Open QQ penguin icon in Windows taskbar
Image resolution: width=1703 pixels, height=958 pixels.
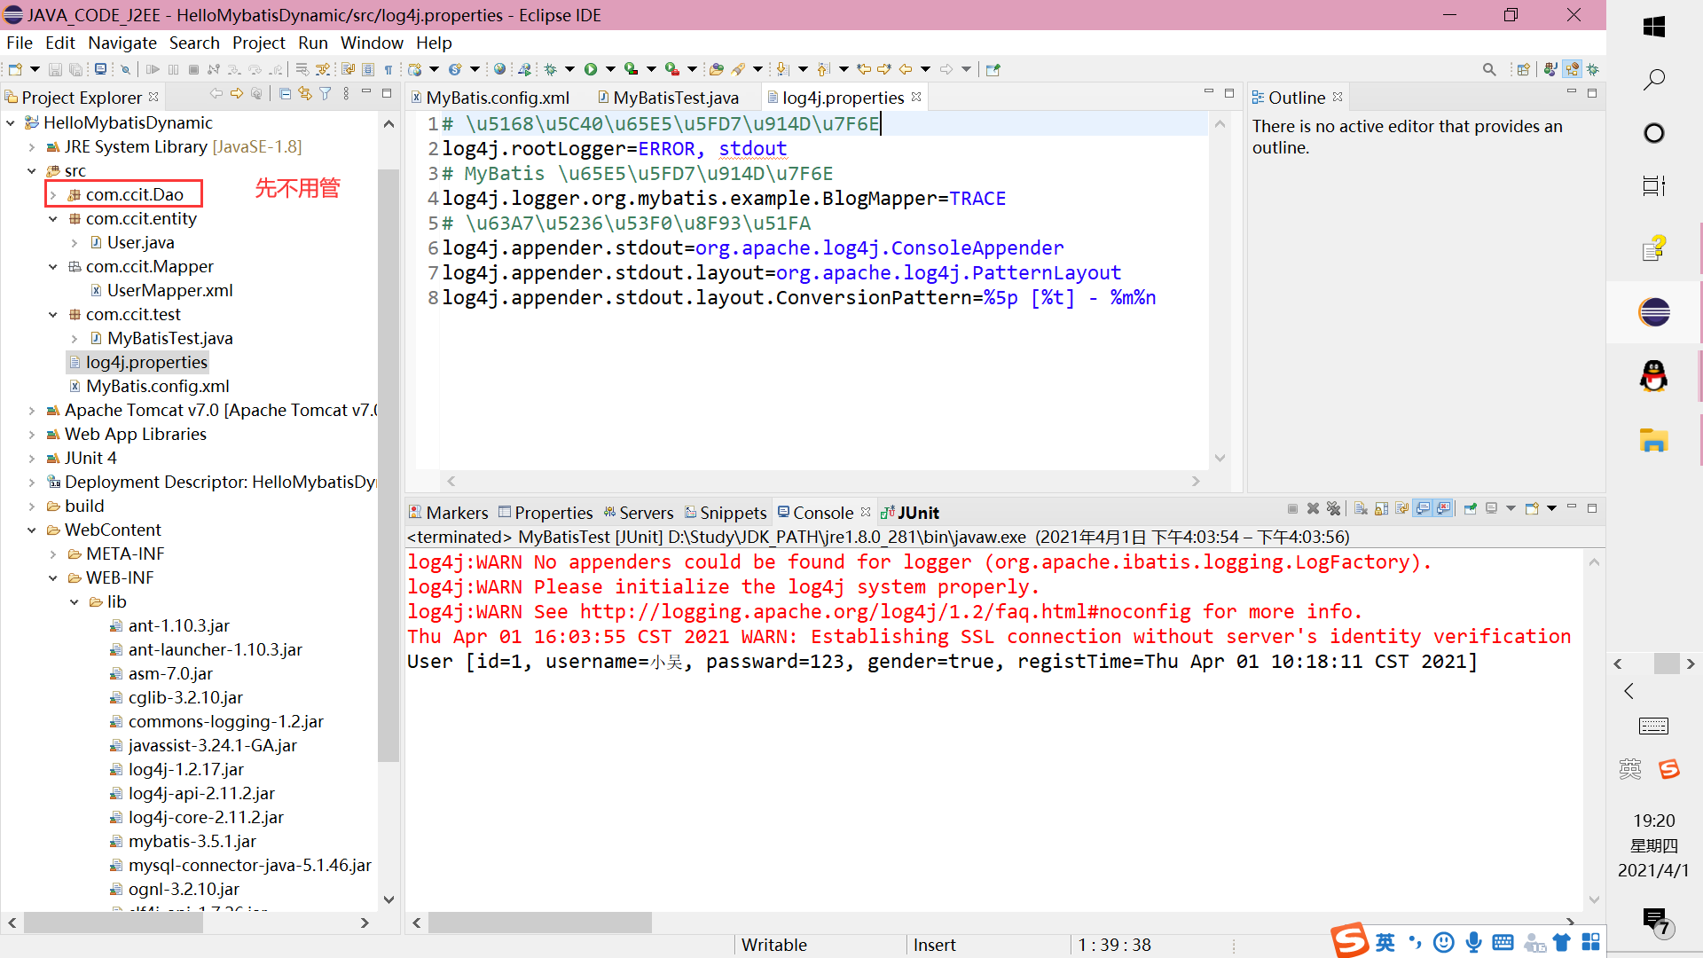point(1653,376)
